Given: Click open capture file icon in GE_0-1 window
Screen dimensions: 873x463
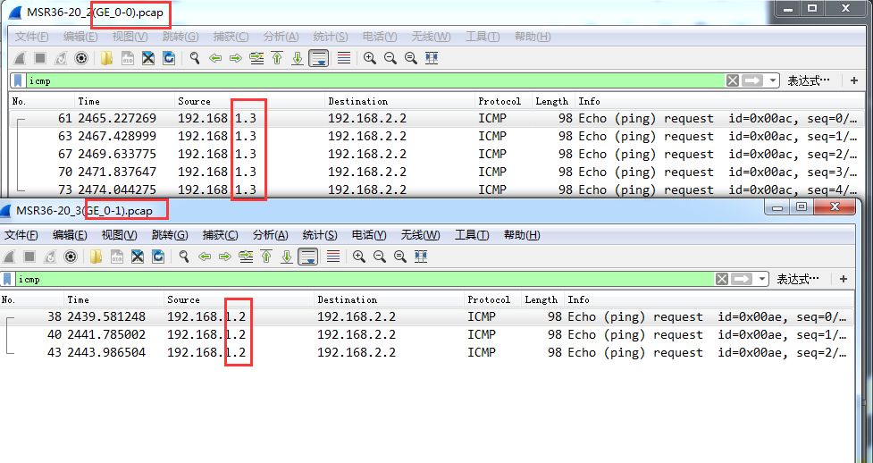Looking at the screenshot, I should click(x=96, y=257).
